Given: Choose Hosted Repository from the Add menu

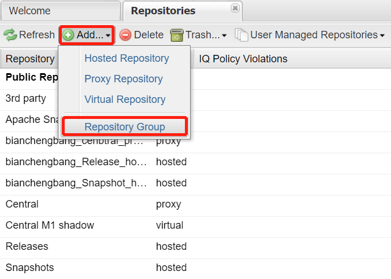Looking at the screenshot, I should pyautogui.click(x=127, y=58).
